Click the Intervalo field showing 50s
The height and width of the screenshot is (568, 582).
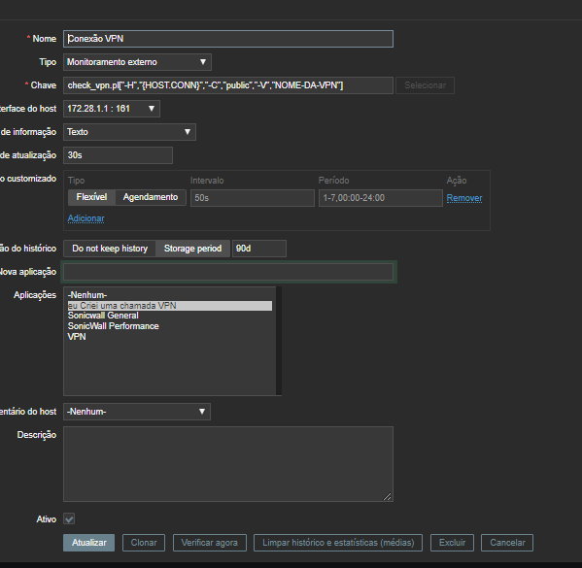[x=253, y=198]
